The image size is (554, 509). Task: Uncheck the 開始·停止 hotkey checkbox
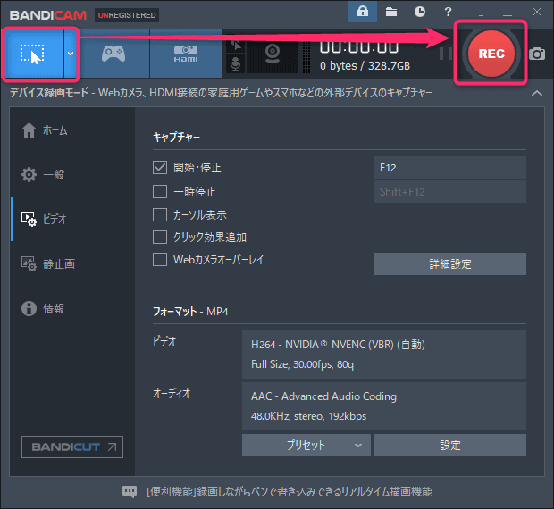click(160, 168)
